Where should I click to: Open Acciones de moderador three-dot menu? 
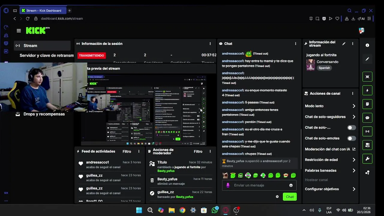point(210,151)
